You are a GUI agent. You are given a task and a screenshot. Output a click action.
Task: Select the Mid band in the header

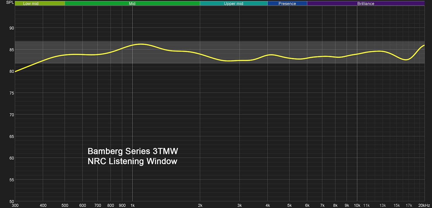pos(132,4)
